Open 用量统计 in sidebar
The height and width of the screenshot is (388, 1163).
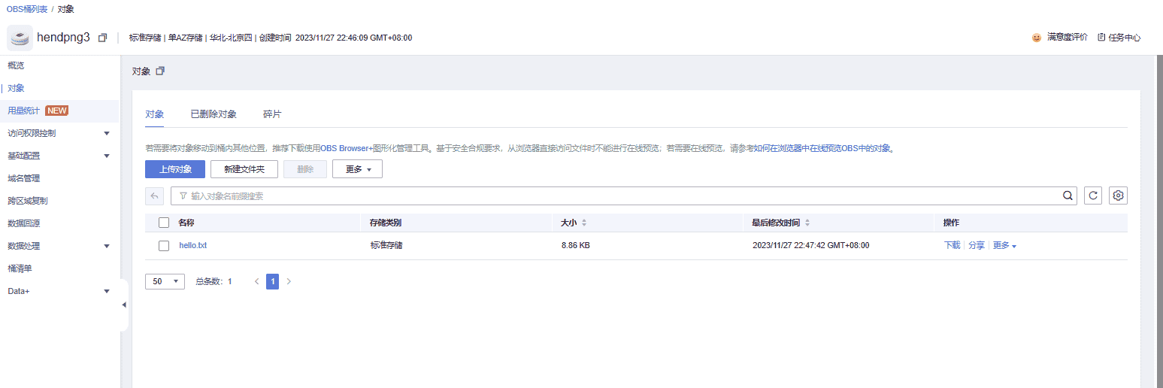23,111
